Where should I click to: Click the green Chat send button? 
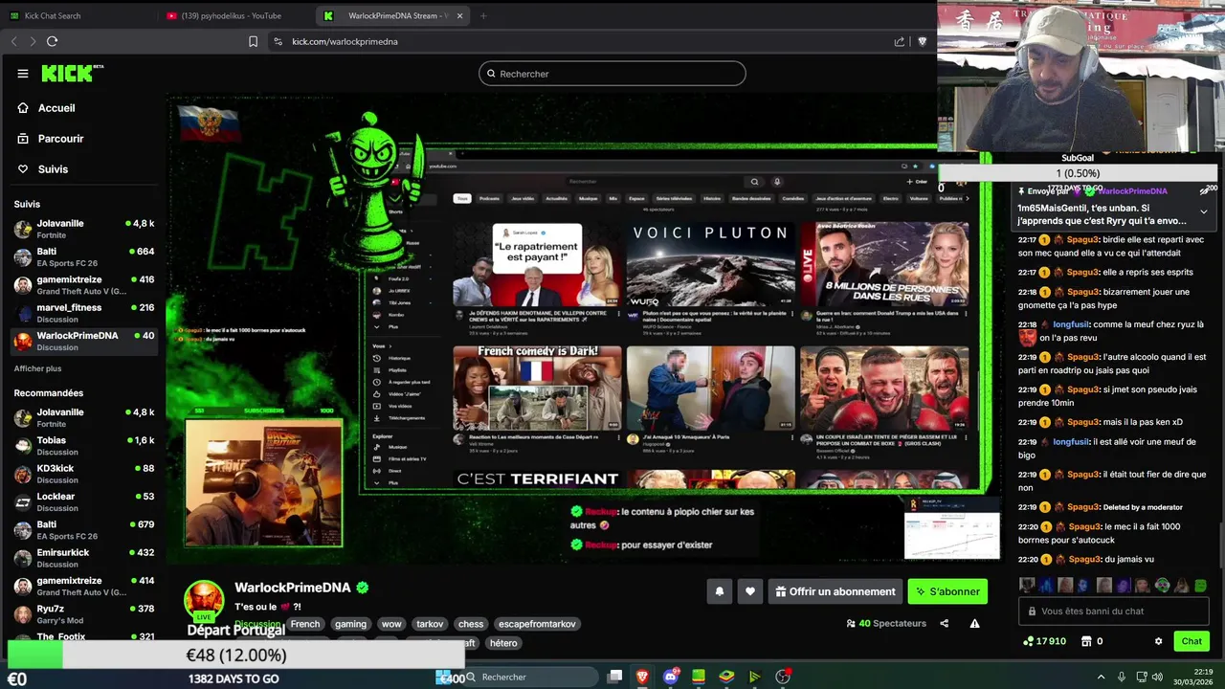(x=1192, y=641)
